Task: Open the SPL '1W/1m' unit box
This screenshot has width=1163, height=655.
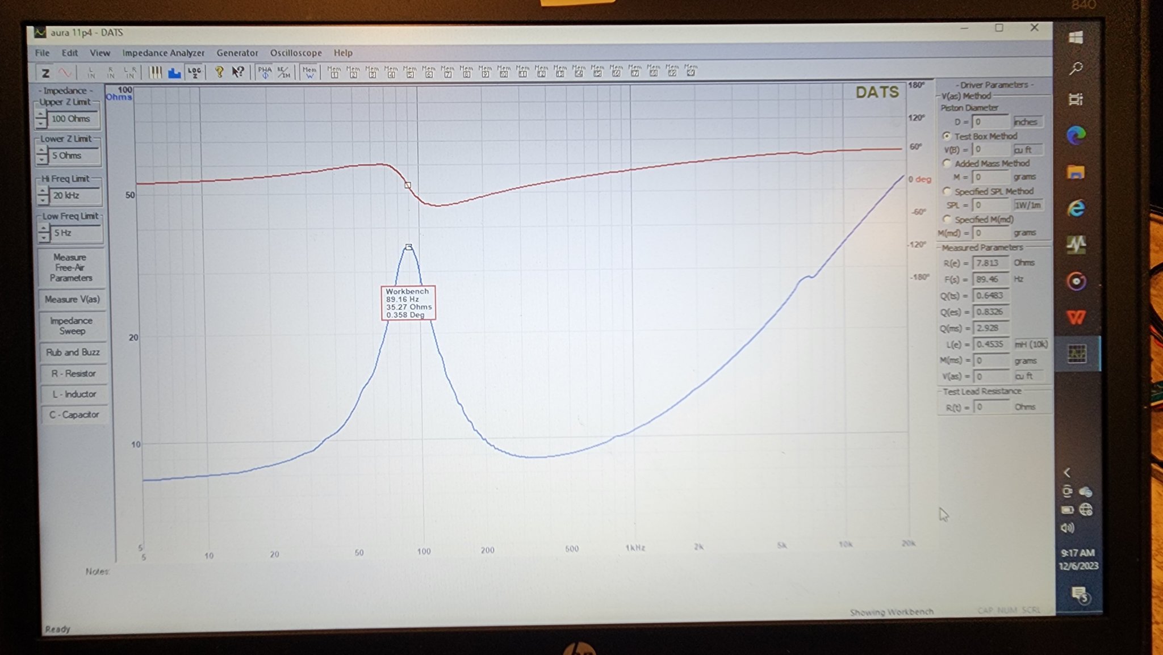Action: [x=1028, y=205]
